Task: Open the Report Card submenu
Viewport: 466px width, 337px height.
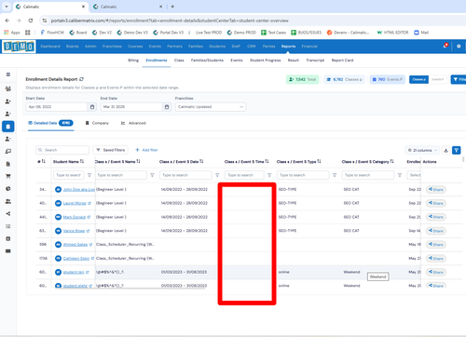Action: (342, 61)
